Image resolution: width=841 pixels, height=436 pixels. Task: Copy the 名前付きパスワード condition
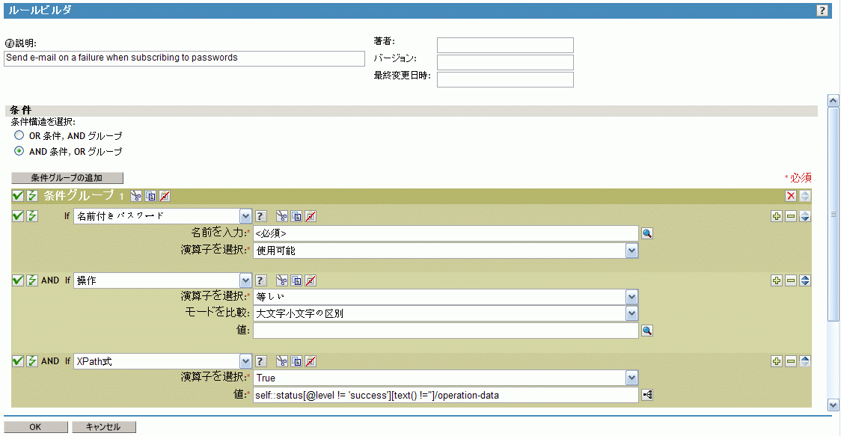(x=296, y=216)
